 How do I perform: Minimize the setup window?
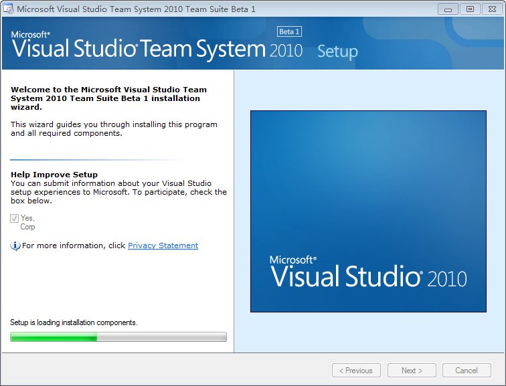(x=448, y=9)
